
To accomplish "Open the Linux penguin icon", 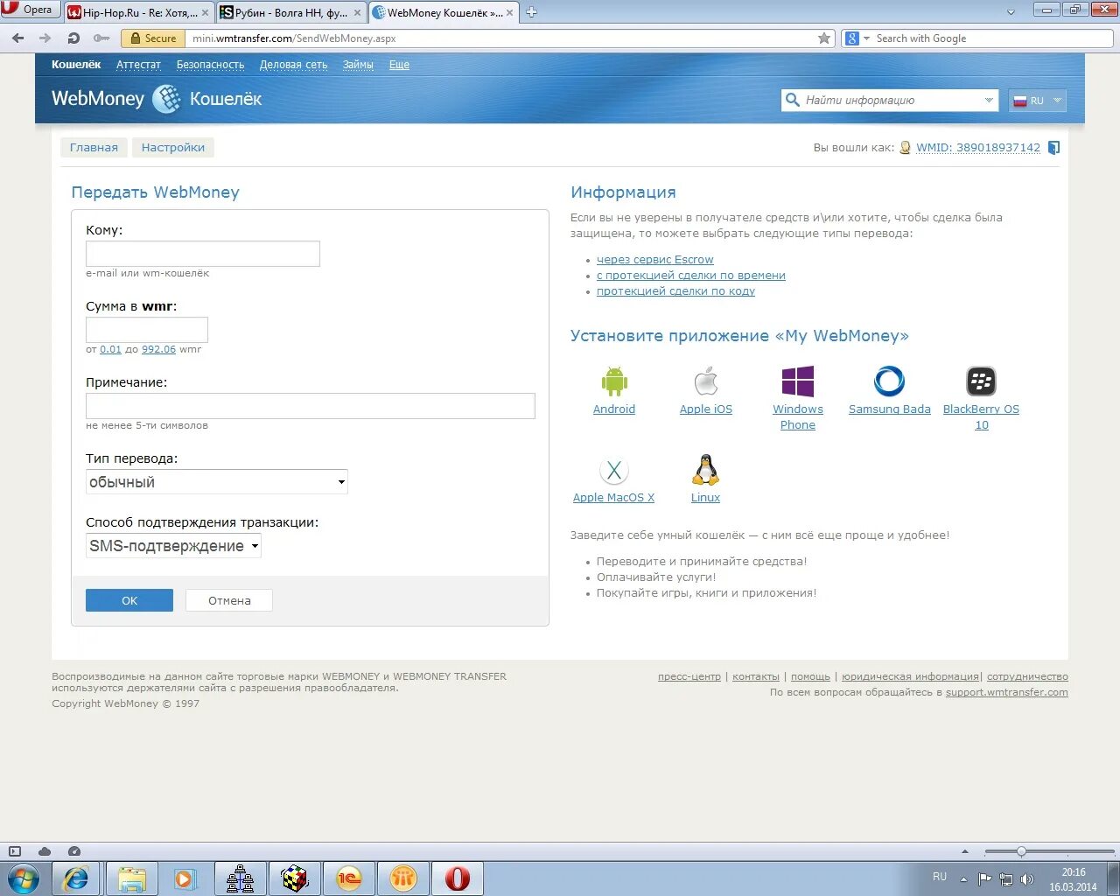I will point(705,470).
